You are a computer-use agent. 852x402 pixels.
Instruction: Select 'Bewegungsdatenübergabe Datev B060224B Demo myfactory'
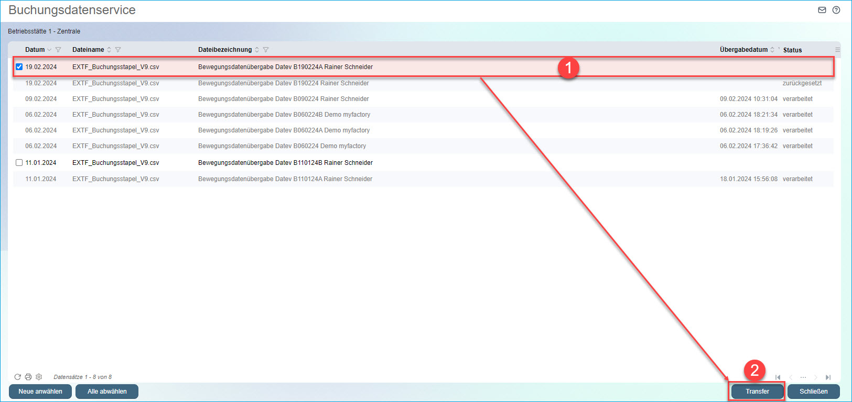[284, 115]
